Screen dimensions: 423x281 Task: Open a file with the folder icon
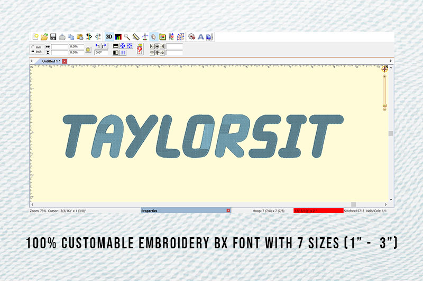point(44,37)
